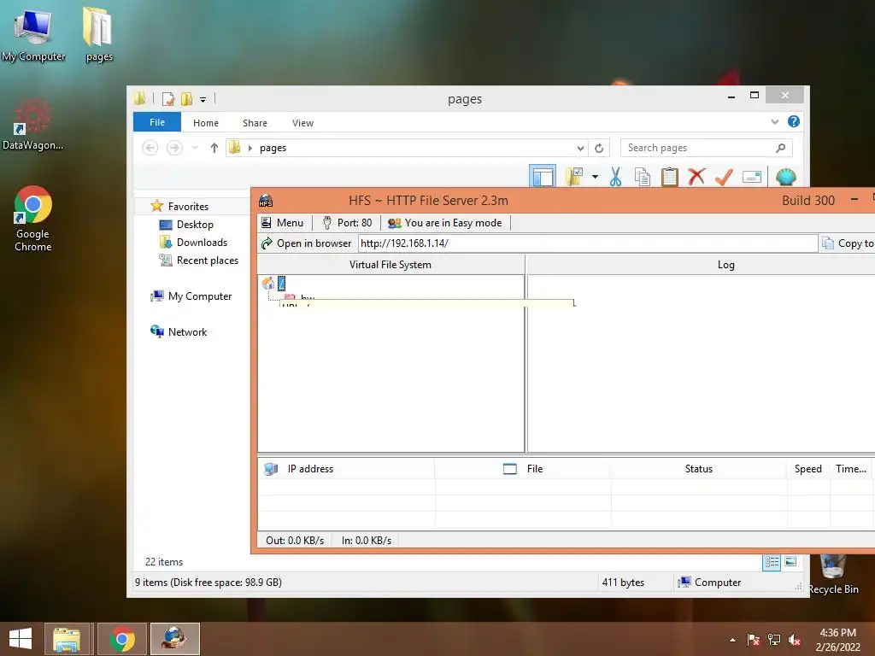Click the HFS application icon in title bar

click(x=267, y=201)
